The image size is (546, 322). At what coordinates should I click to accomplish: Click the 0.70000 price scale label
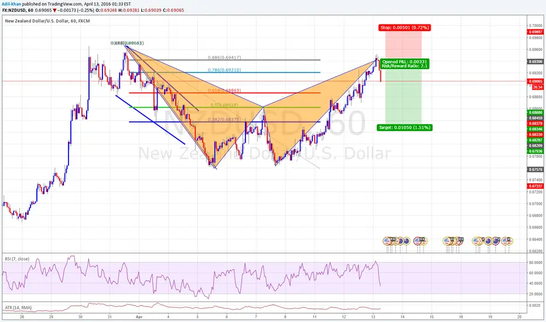pos(535,26)
